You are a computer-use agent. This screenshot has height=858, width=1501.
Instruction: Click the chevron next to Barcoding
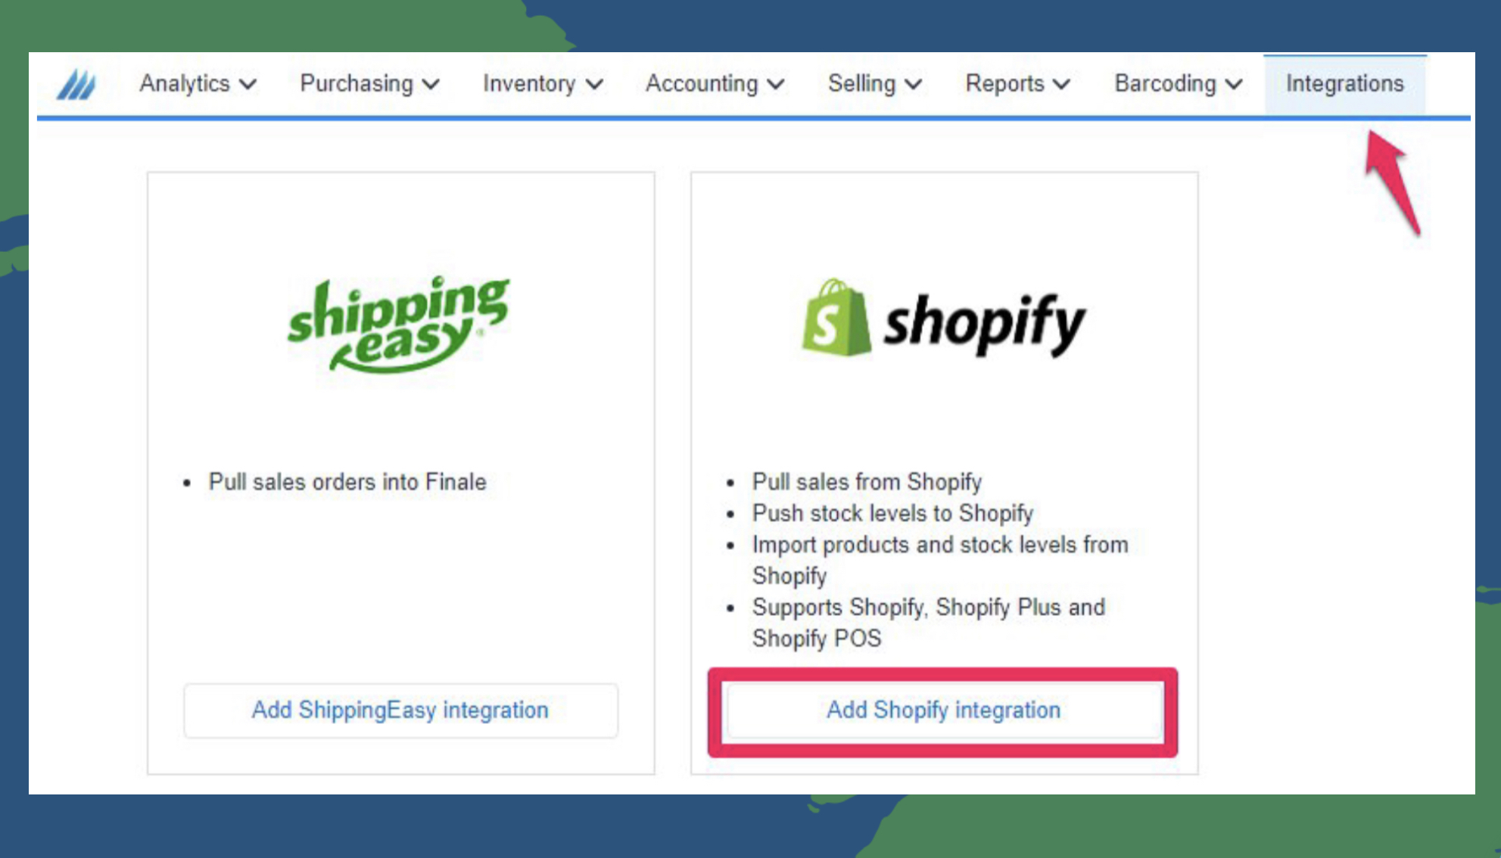[1234, 85]
